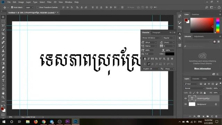Screen dimensions: 222x125
Task: Switch Libraries to list view
Action: (219, 42)
